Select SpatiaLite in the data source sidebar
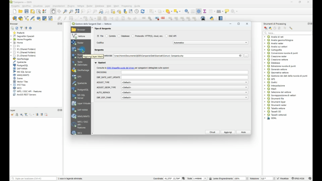Screen dimensions: 322x181 click(81, 83)
